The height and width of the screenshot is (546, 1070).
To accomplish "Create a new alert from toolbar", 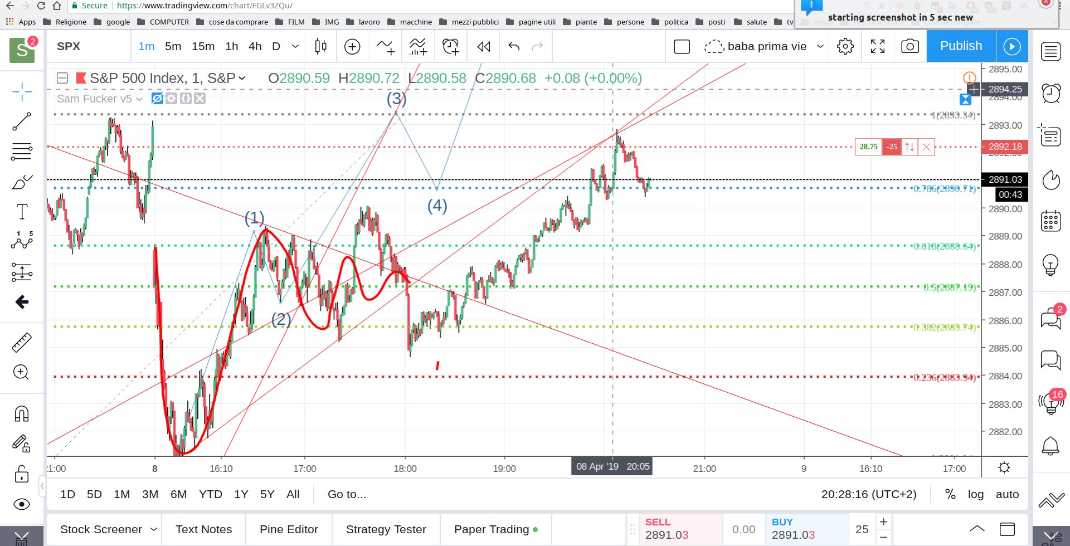I will 451,46.
